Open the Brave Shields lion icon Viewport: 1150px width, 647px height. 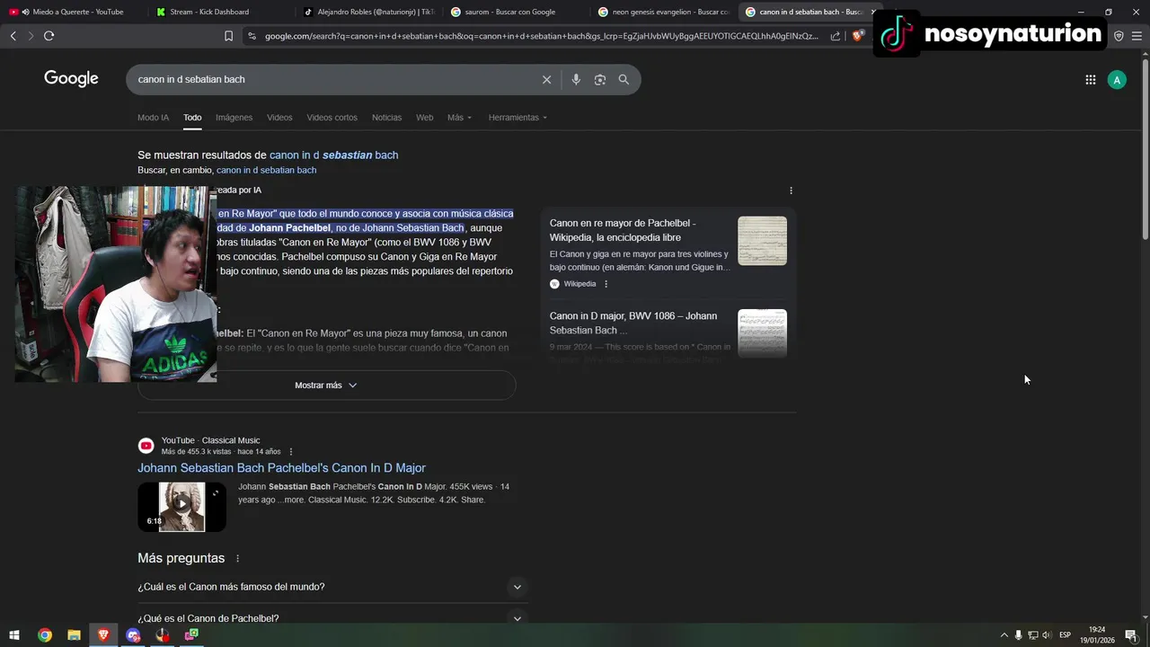(x=857, y=36)
